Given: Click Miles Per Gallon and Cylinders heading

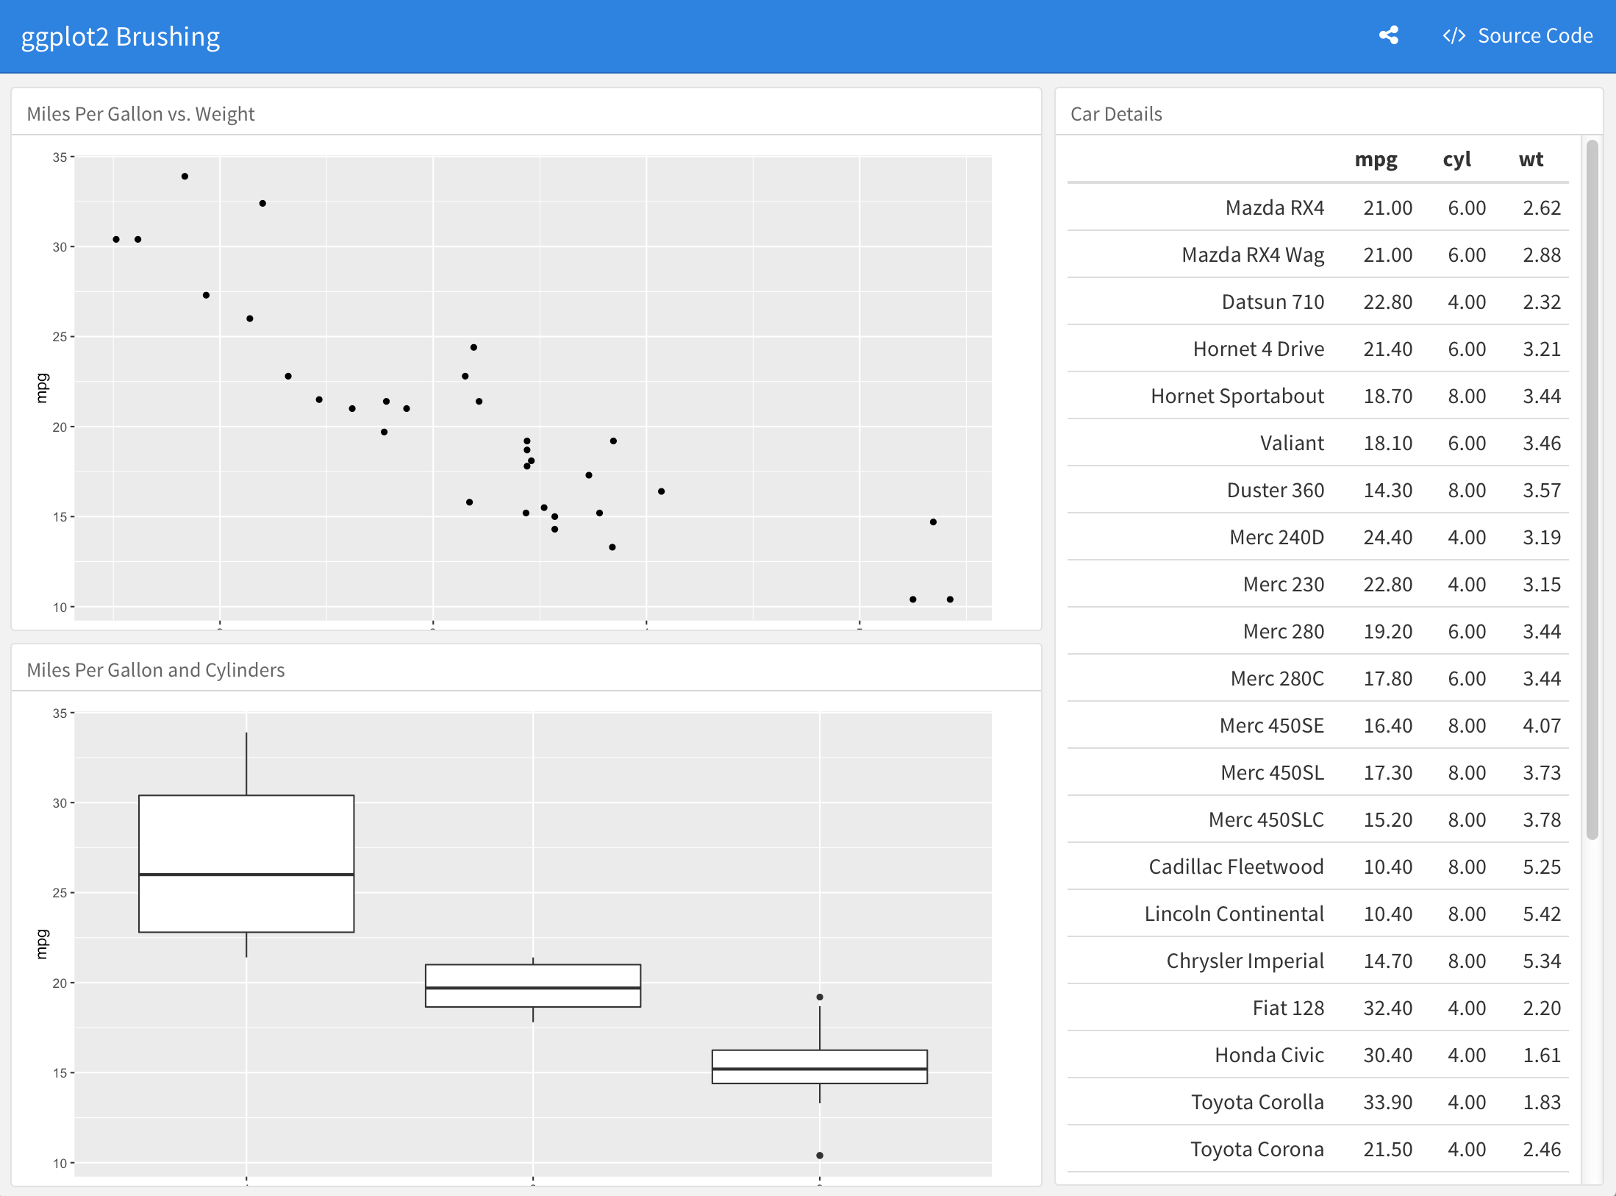Looking at the screenshot, I should [x=156, y=670].
